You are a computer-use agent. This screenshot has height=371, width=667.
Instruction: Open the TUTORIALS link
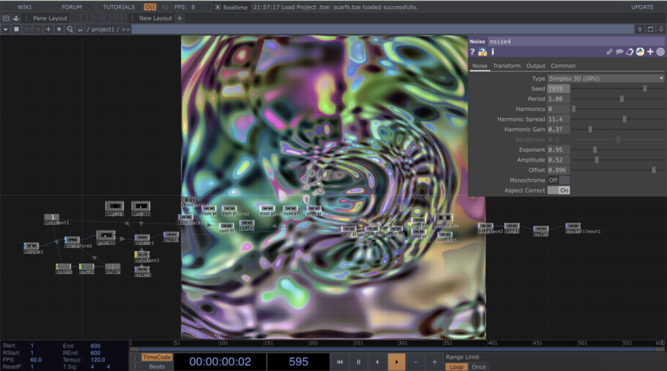click(119, 7)
